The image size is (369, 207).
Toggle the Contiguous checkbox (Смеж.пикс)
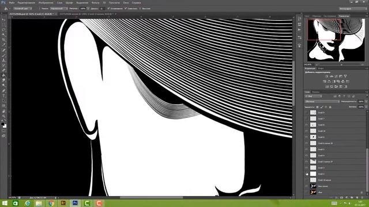126,9
